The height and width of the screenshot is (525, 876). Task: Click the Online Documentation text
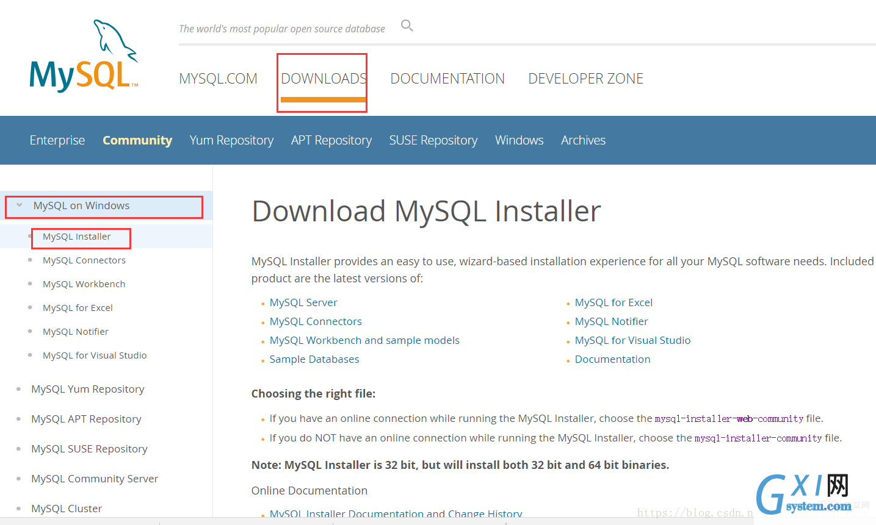[x=309, y=490]
